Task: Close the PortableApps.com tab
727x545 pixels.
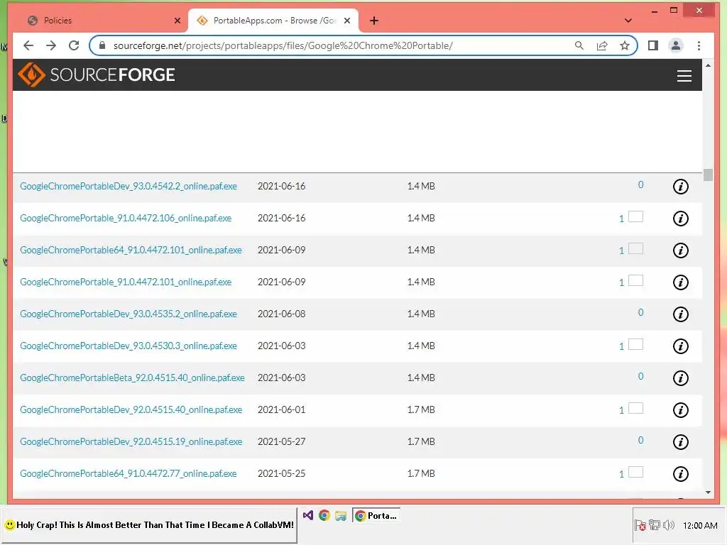Action: 346,21
